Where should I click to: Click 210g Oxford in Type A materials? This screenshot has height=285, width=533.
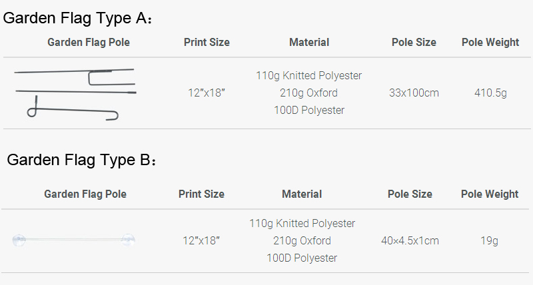pos(308,93)
